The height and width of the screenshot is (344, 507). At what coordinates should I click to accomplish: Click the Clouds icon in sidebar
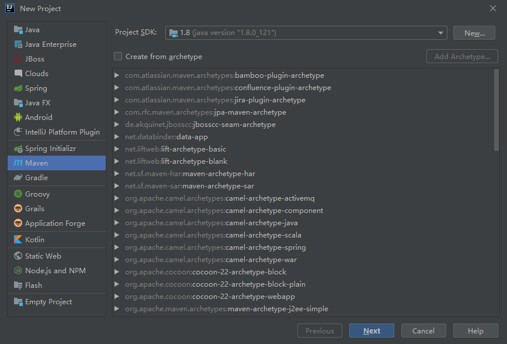(x=18, y=74)
